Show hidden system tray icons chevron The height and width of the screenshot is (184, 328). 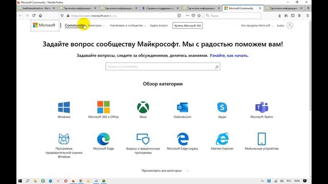click(262, 181)
